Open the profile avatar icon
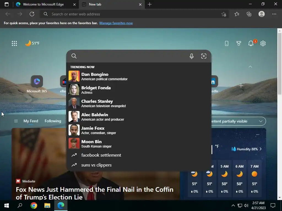The height and width of the screenshot is (211, 282). coord(262,14)
